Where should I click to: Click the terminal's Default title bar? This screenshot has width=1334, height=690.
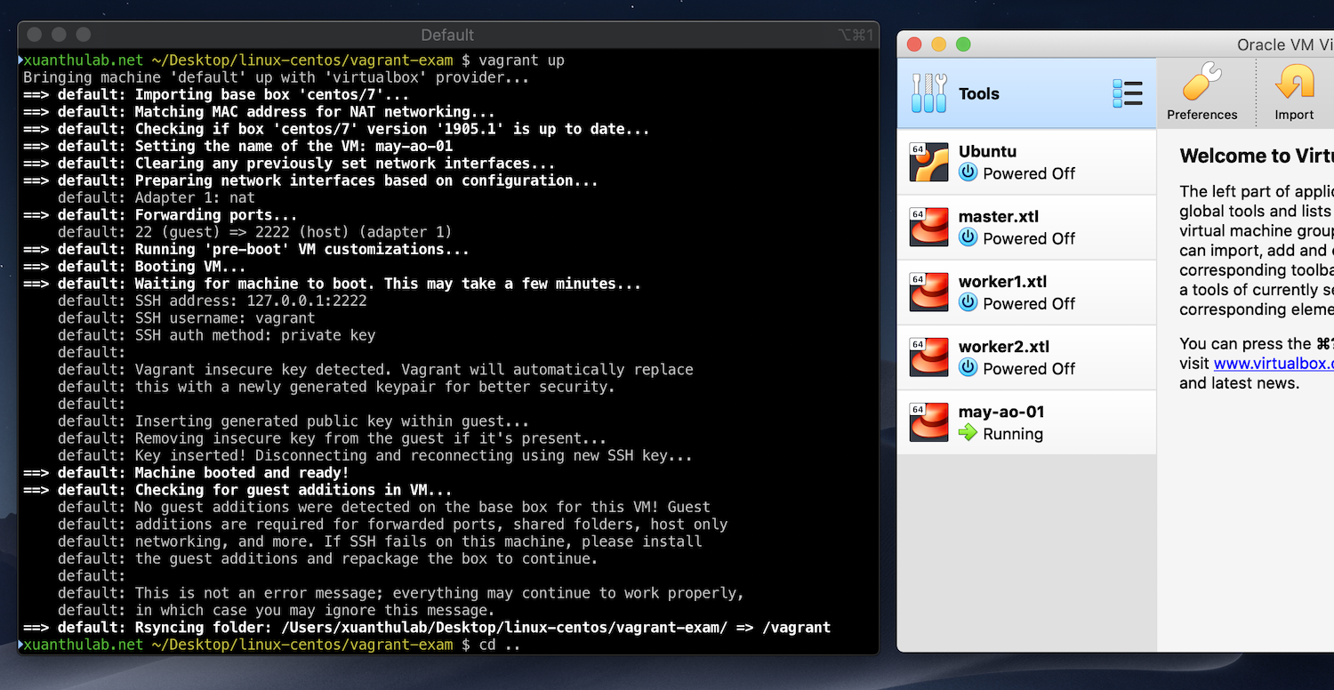click(x=447, y=35)
